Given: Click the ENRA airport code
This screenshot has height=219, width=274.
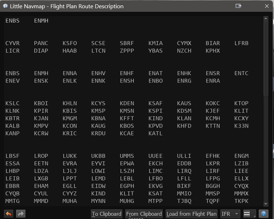Looking at the screenshot, I should pos(213,81).
